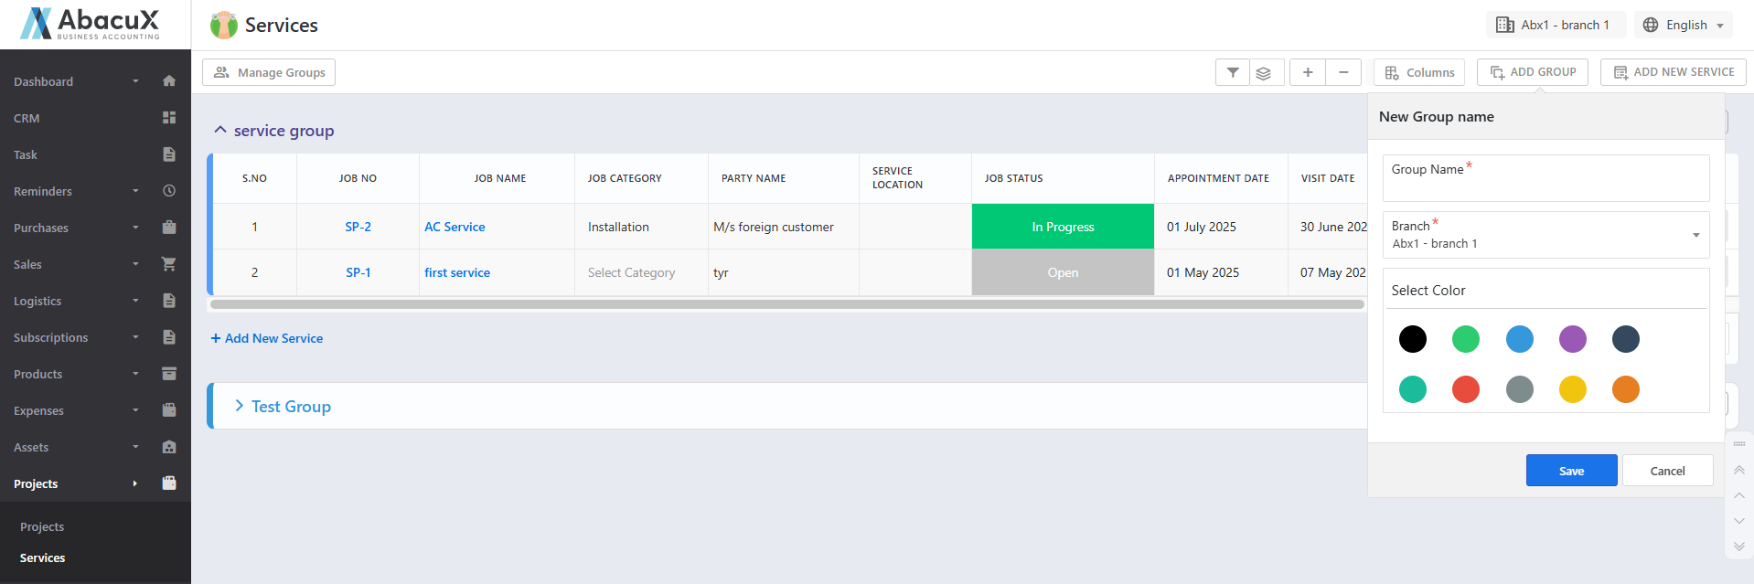Click the CRM grid icon in sidebar
Screen dimensions: 1754x584
(x=169, y=118)
